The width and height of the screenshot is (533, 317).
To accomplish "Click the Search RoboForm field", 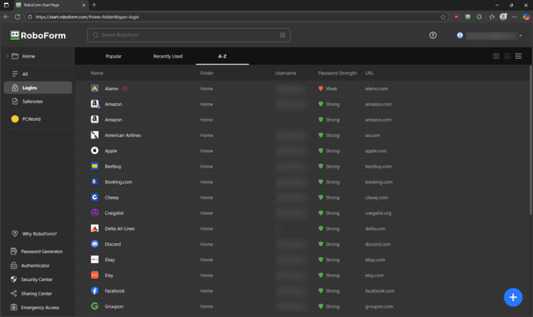I will tap(187, 35).
